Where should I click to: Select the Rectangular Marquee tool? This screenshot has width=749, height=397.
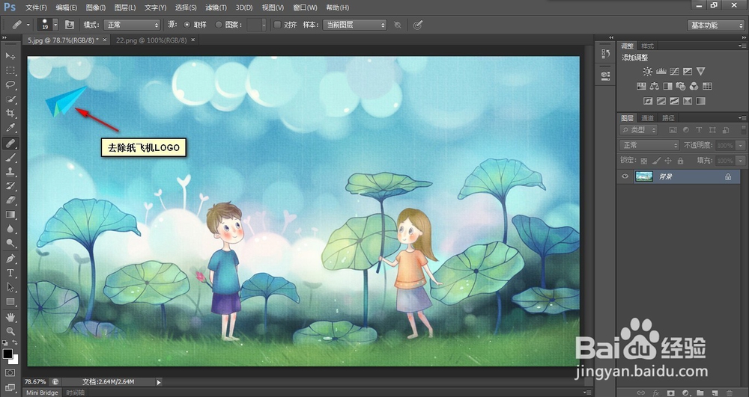10,70
